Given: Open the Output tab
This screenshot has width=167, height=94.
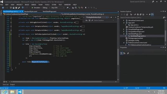Looking at the screenshot, I should point(12,85).
